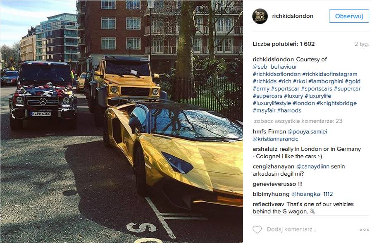Click the heart like icon
Viewport: 372px width, 243px height.
(257, 229)
